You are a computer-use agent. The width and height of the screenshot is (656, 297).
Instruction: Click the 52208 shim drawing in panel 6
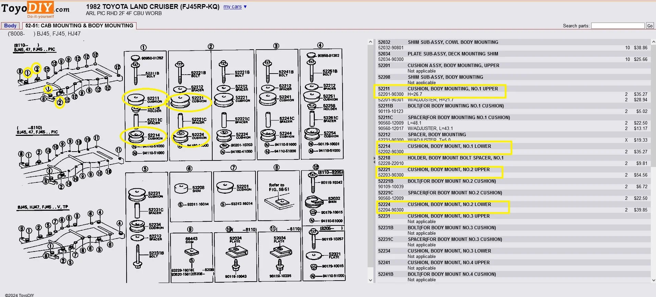coord(182,189)
